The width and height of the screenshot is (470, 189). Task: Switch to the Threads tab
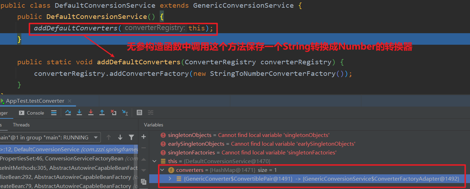pos(21,125)
